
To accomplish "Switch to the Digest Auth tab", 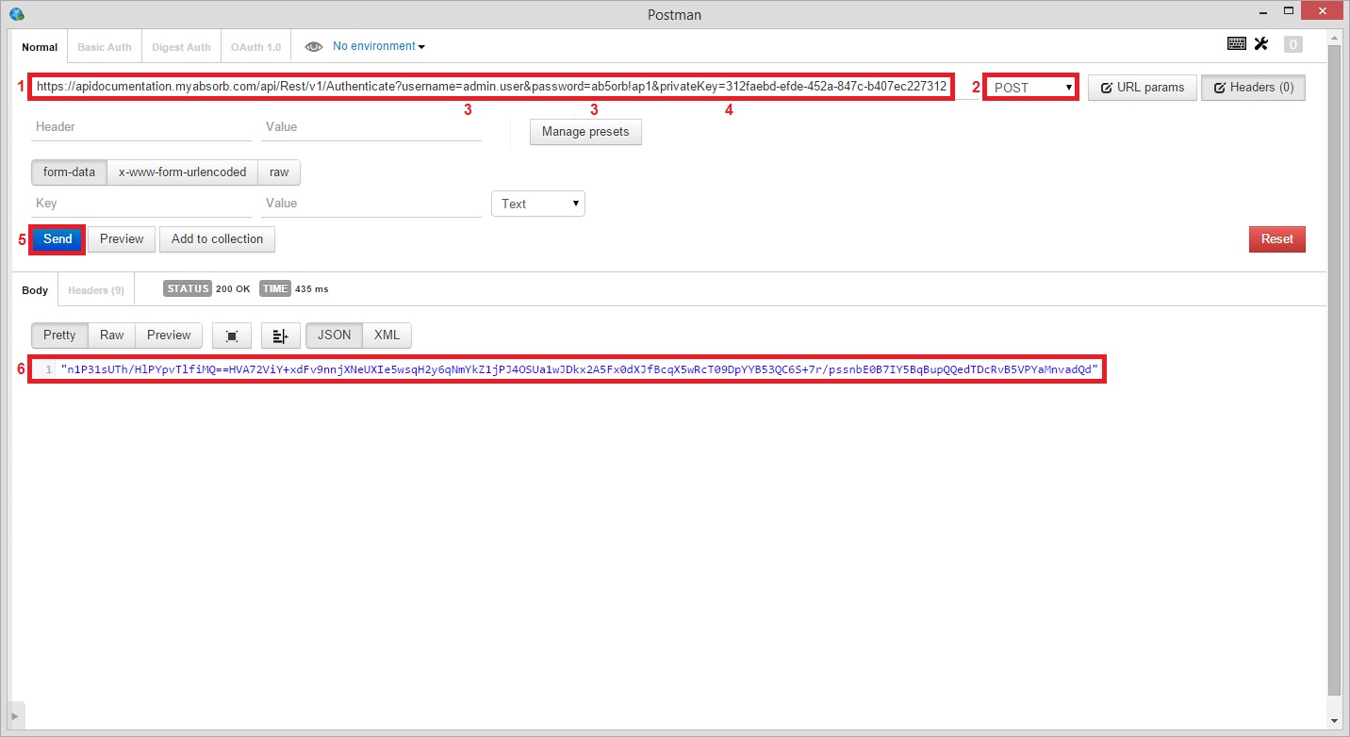I will pos(181,47).
